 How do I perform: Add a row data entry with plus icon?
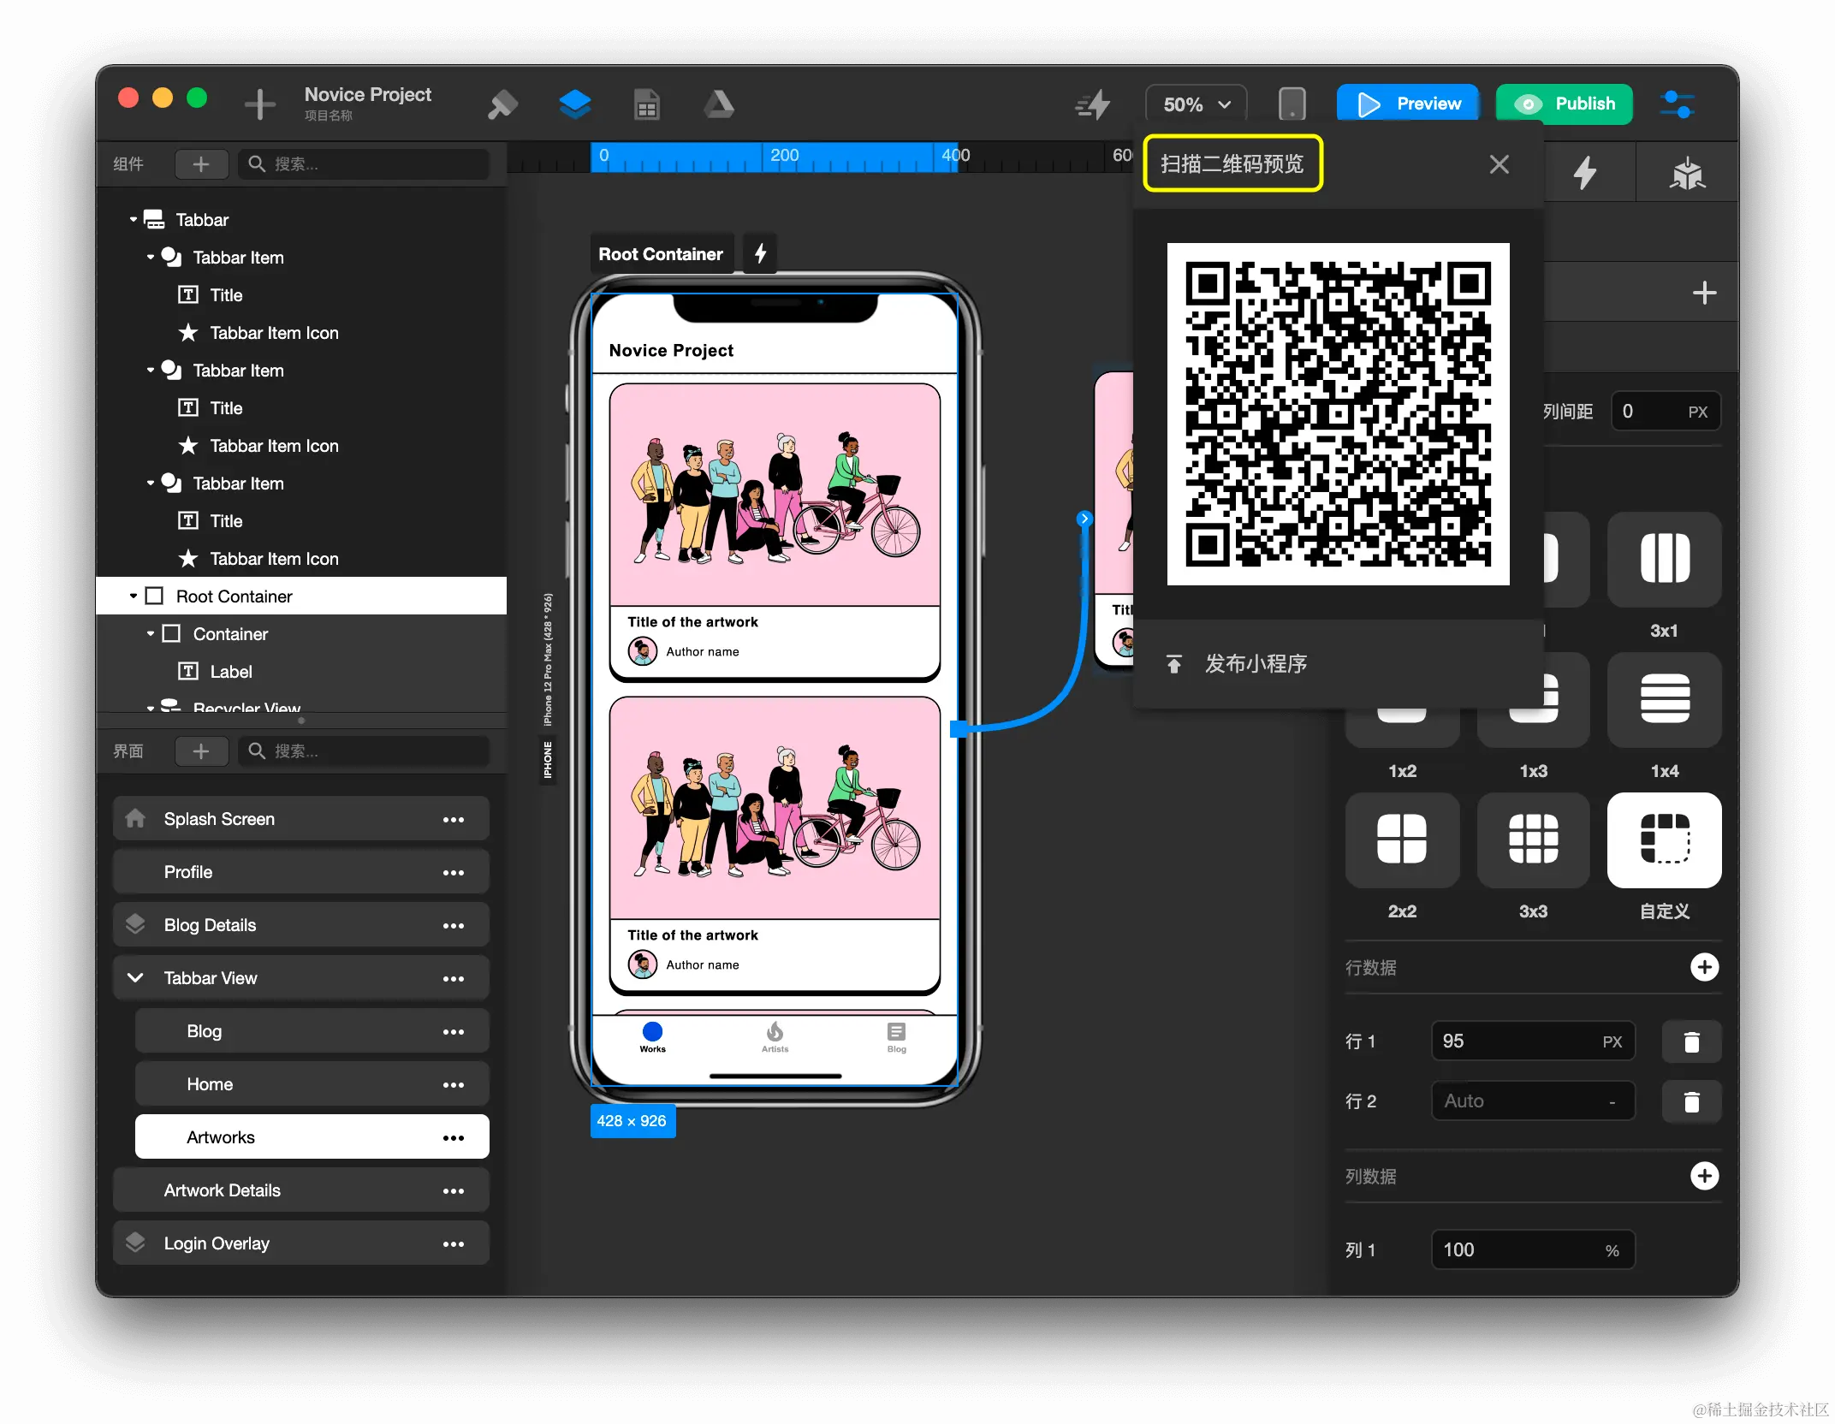[x=1704, y=967]
